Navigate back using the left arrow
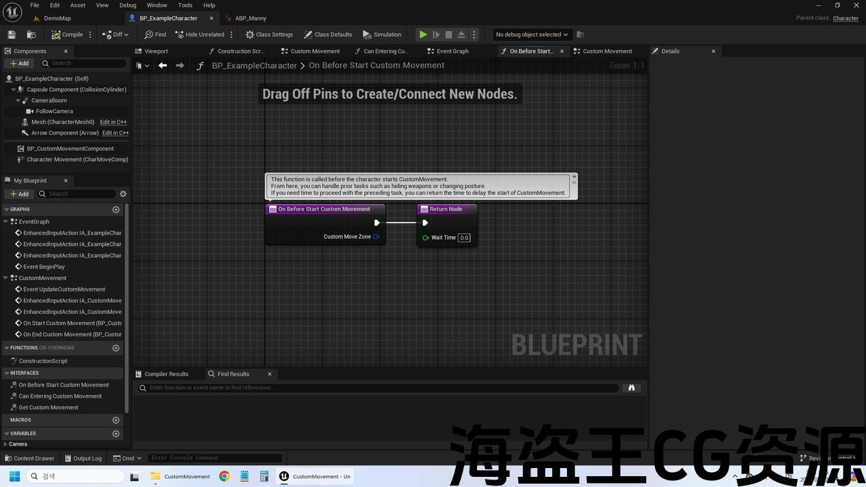Viewport: 866px width, 487px height. tap(162, 66)
